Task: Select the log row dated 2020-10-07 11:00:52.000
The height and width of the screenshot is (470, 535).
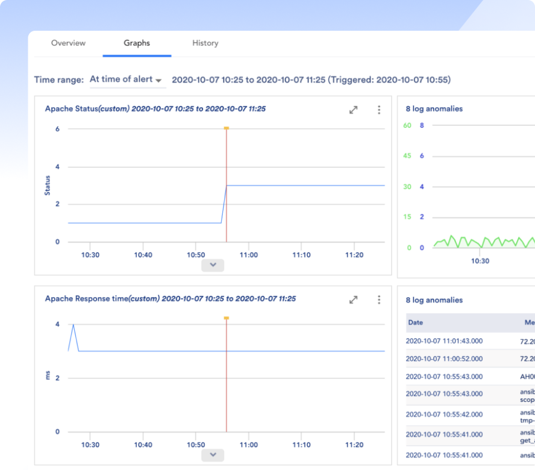Action: point(470,359)
